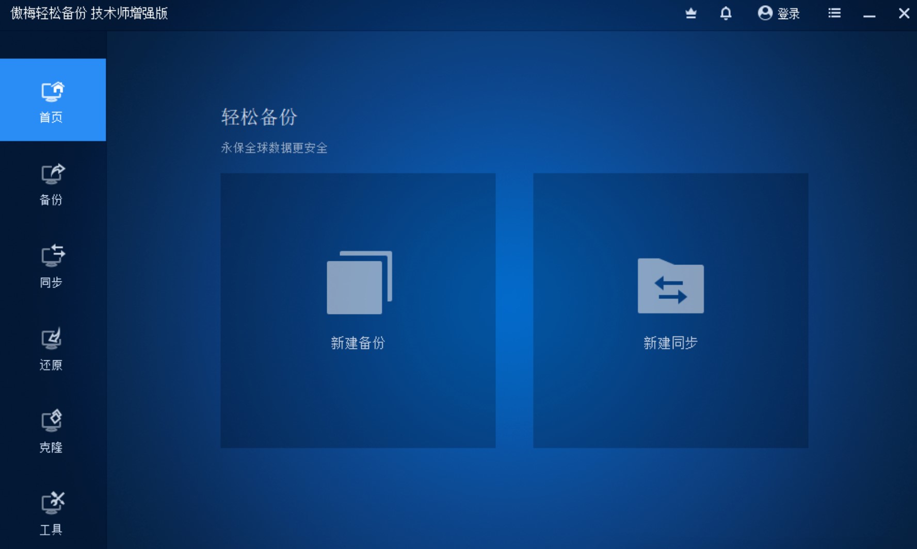Click the 新建备份 stacked files icon

[x=358, y=281]
